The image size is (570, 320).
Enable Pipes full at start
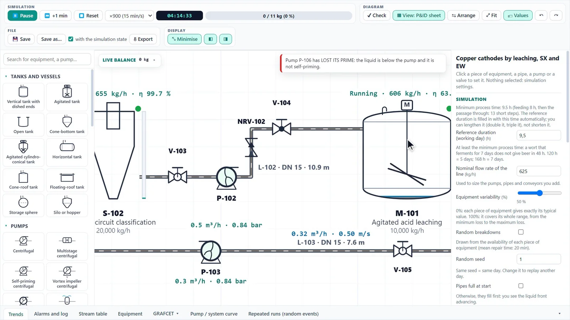click(521, 286)
